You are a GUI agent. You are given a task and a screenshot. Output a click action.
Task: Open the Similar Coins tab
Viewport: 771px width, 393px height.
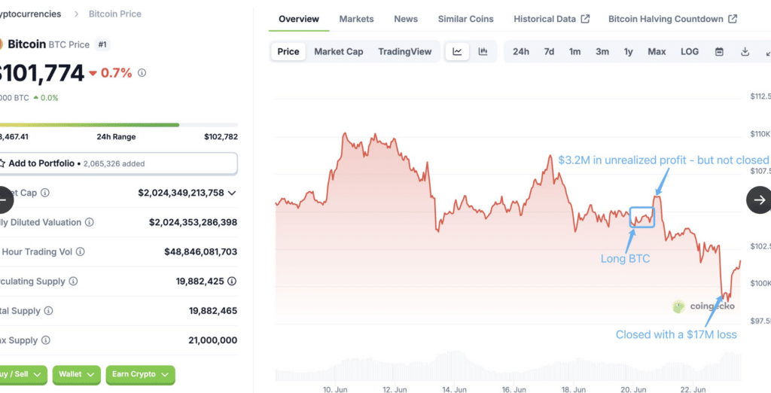tap(465, 19)
